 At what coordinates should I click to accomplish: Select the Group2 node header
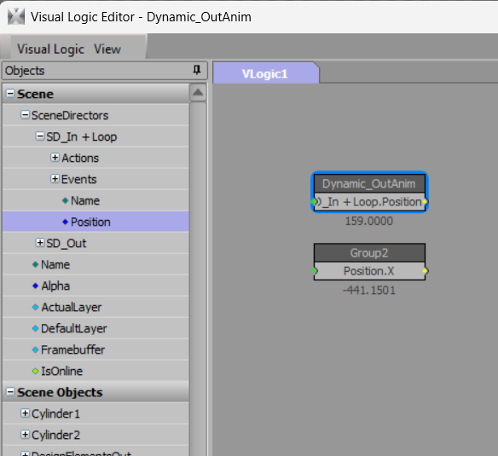coord(369,253)
